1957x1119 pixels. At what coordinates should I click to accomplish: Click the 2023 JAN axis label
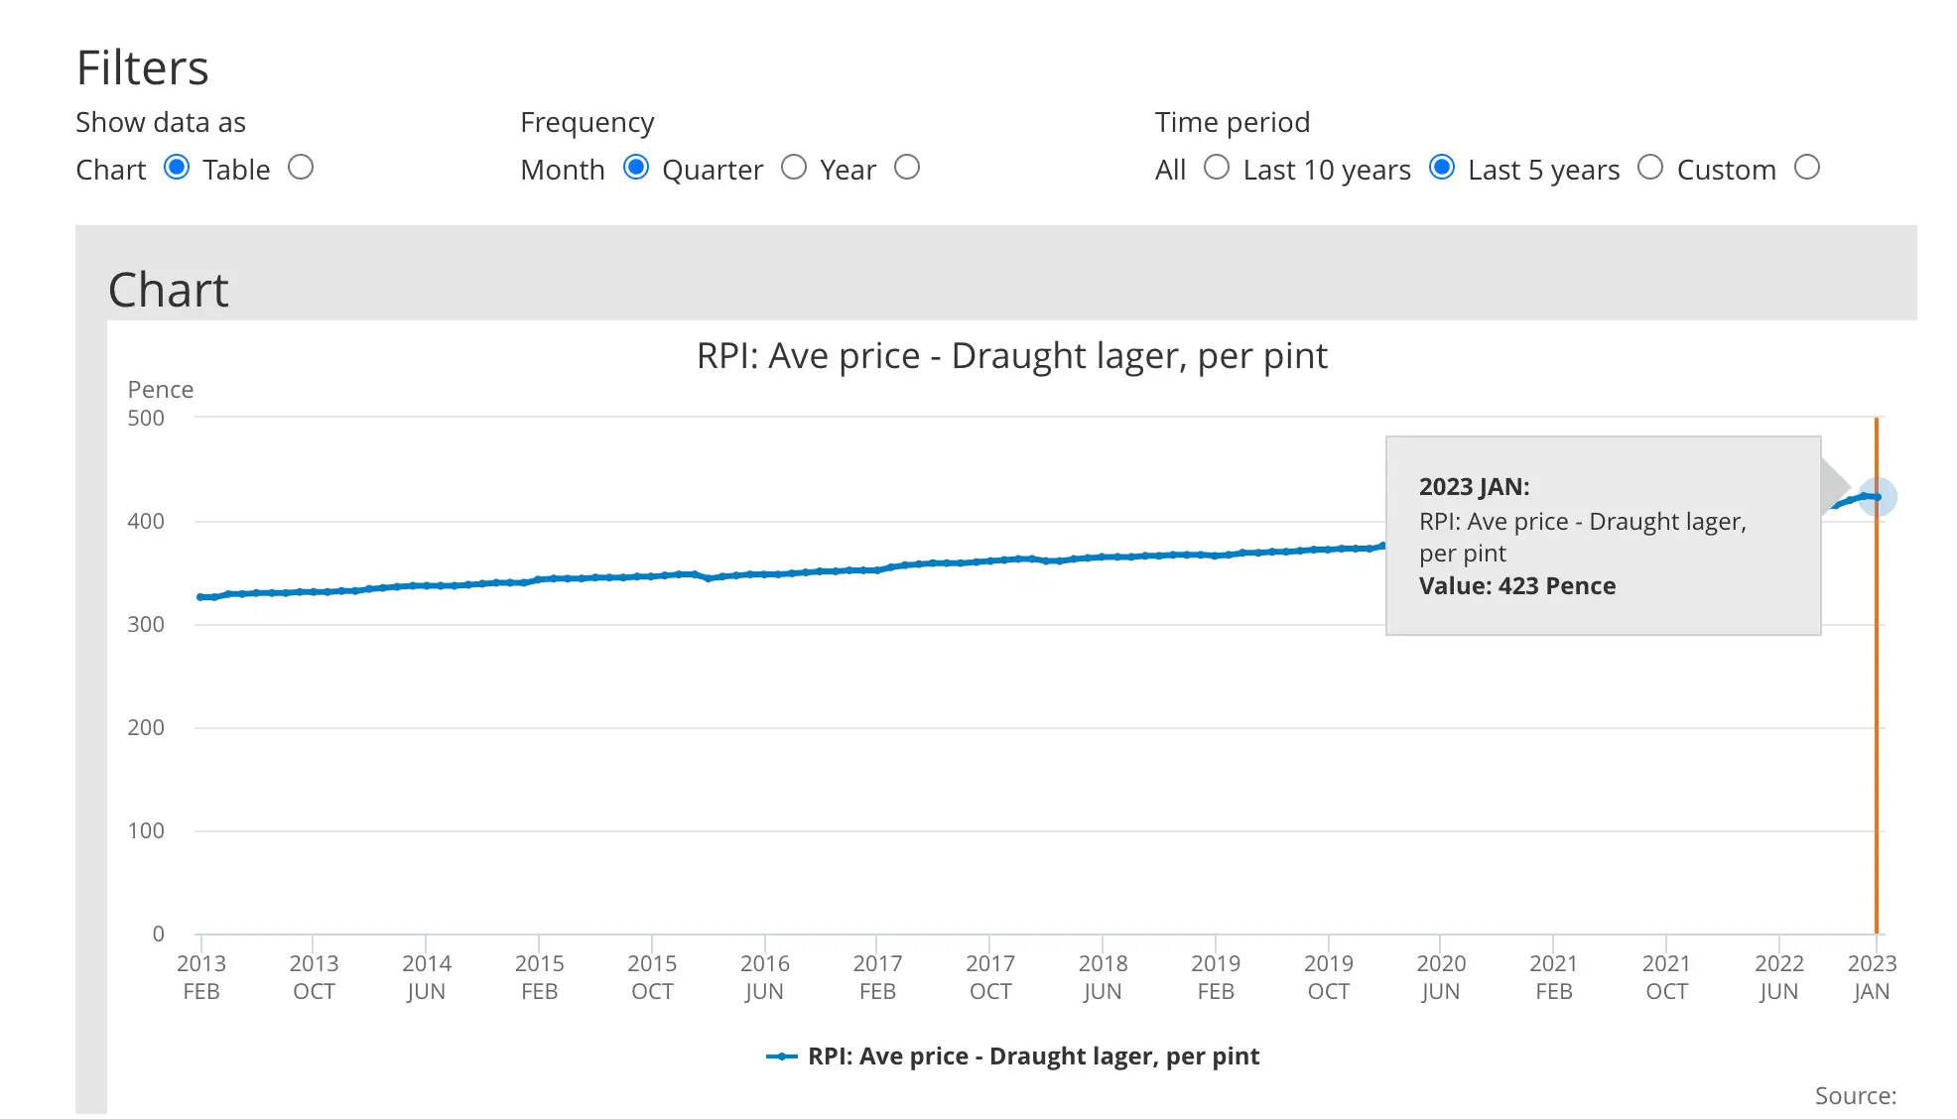click(1873, 976)
